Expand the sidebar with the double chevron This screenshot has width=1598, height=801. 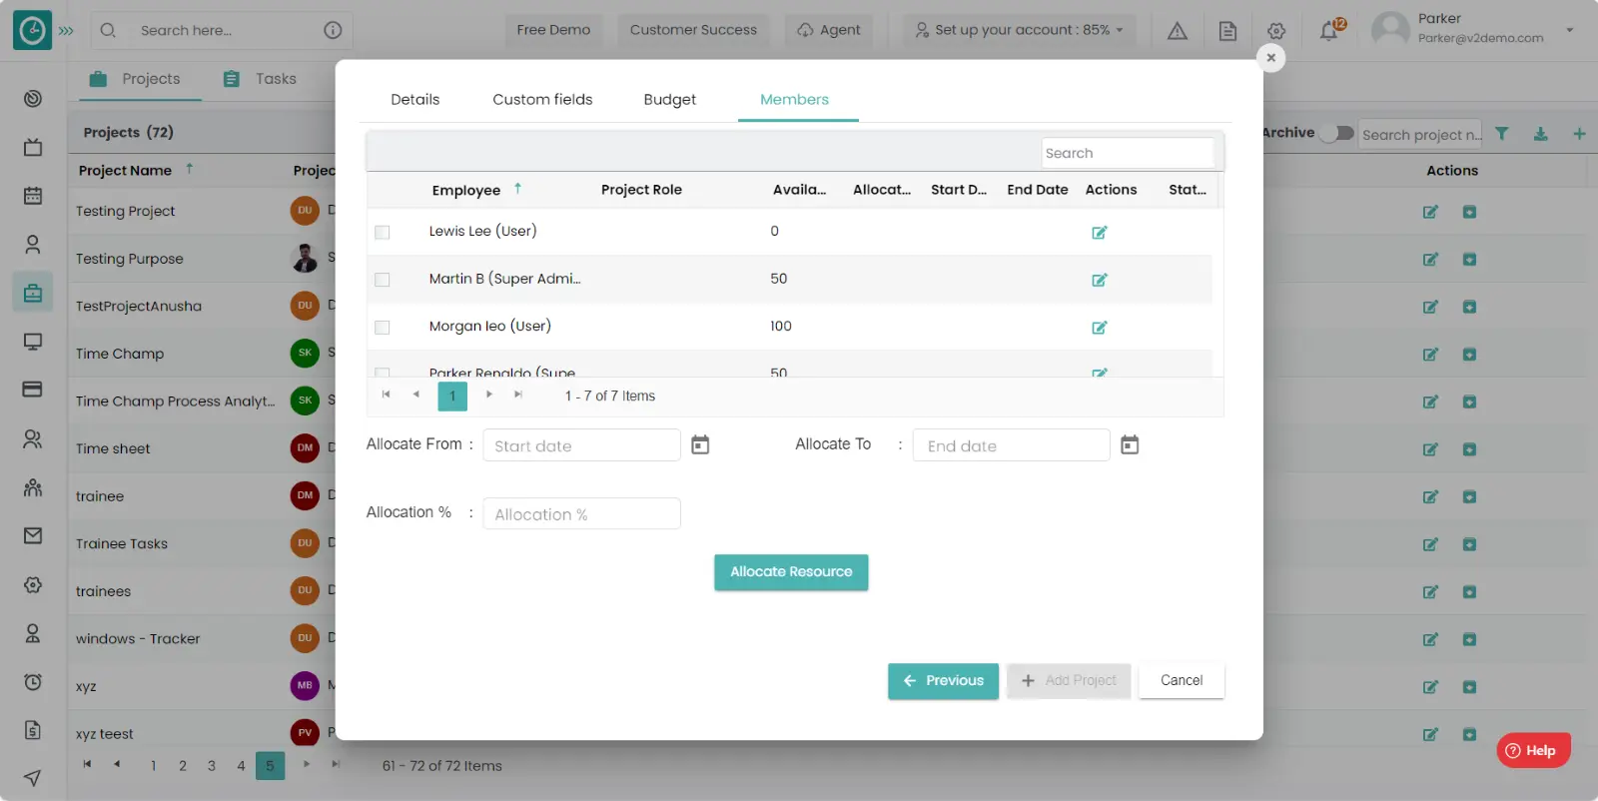point(66,31)
